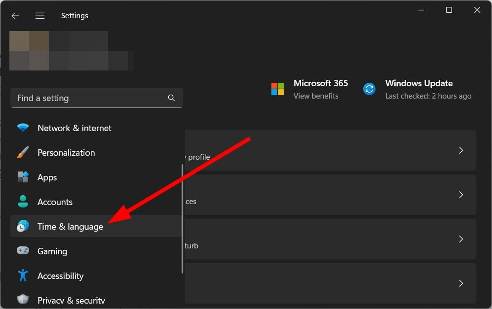The image size is (492, 309).
Task: Click Microsoft 365 title link
Action: [x=321, y=83]
